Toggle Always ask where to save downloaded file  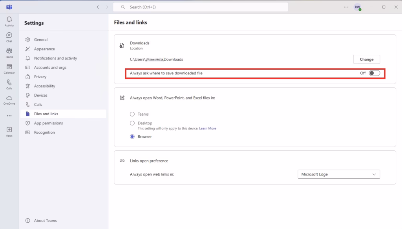(374, 73)
